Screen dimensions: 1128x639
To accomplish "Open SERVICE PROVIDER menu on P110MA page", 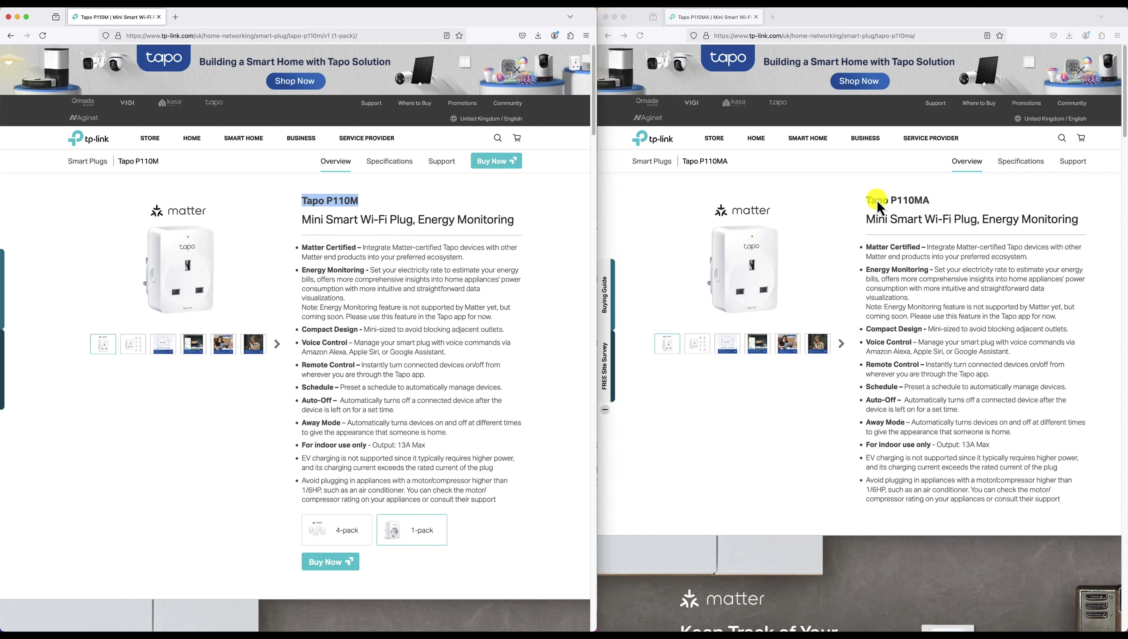I will (x=931, y=138).
